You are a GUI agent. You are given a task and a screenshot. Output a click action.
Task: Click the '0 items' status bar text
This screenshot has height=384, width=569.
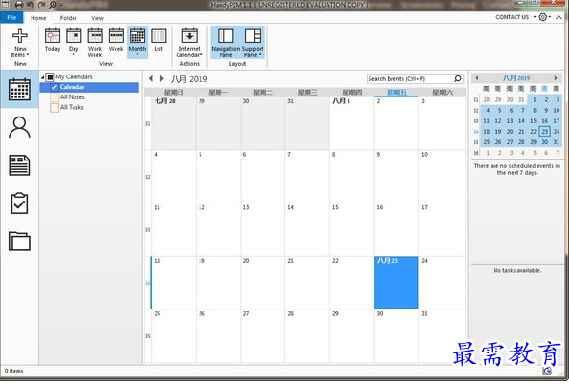tap(13, 371)
